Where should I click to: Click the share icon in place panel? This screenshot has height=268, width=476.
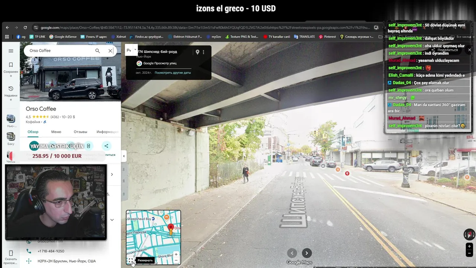tap(106, 146)
